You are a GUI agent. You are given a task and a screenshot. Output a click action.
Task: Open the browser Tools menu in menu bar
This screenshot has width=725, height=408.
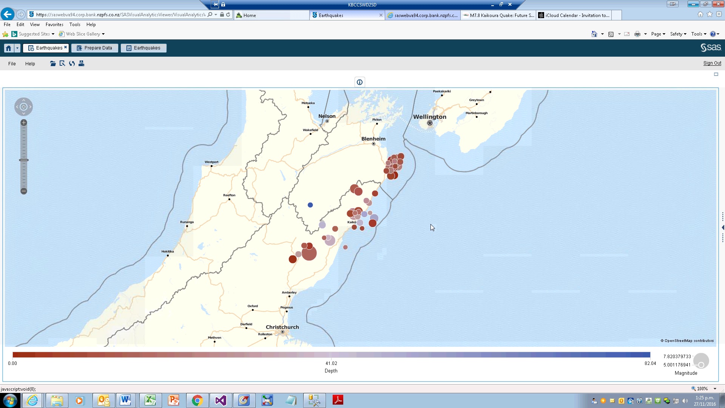(75, 25)
